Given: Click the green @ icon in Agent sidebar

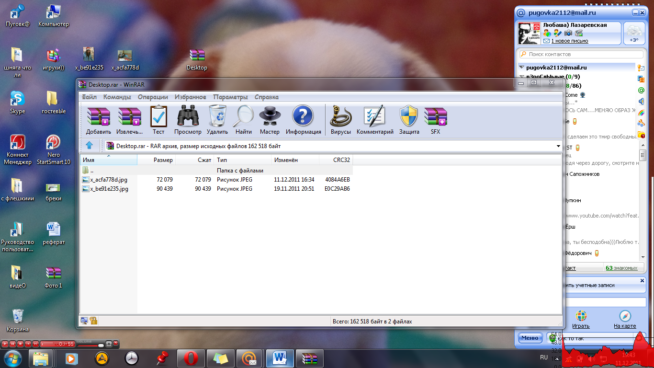Looking at the screenshot, I should pyautogui.click(x=641, y=90).
